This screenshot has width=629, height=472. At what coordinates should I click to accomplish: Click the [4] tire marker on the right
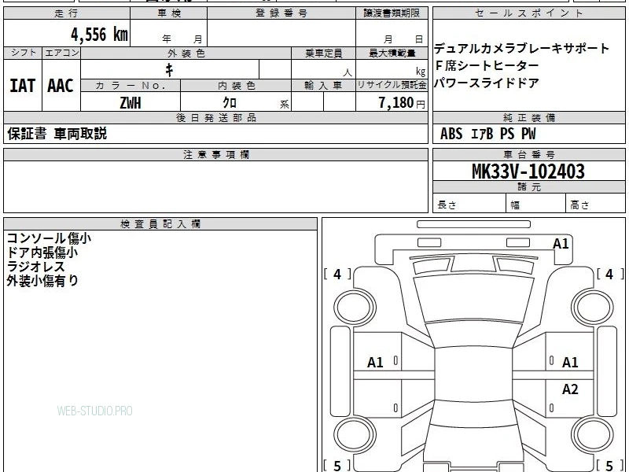tap(610, 274)
